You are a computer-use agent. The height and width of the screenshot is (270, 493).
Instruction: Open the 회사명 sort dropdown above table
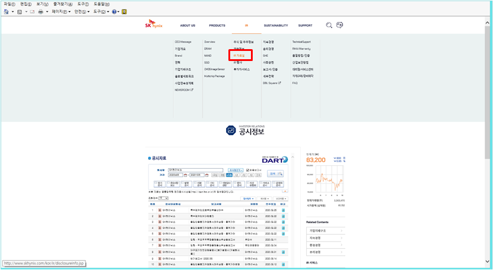264,199
